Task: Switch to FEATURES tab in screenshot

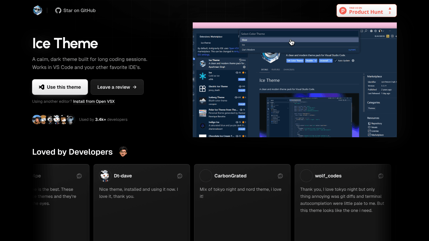Action: pos(275,69)
